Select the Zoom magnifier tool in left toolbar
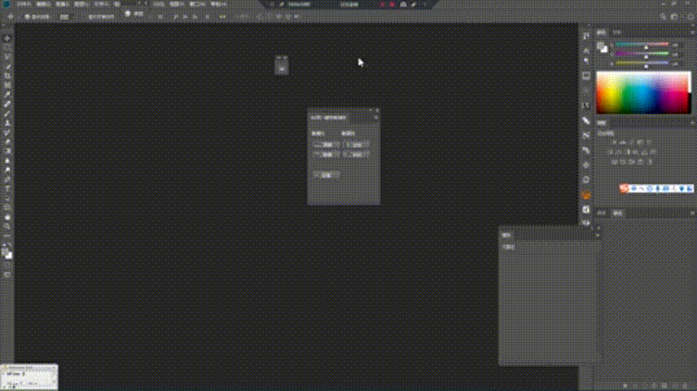 tap(7, 226)
